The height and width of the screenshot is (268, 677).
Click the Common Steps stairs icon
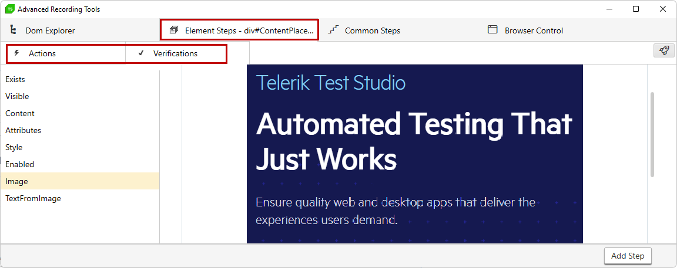(333, 30)
